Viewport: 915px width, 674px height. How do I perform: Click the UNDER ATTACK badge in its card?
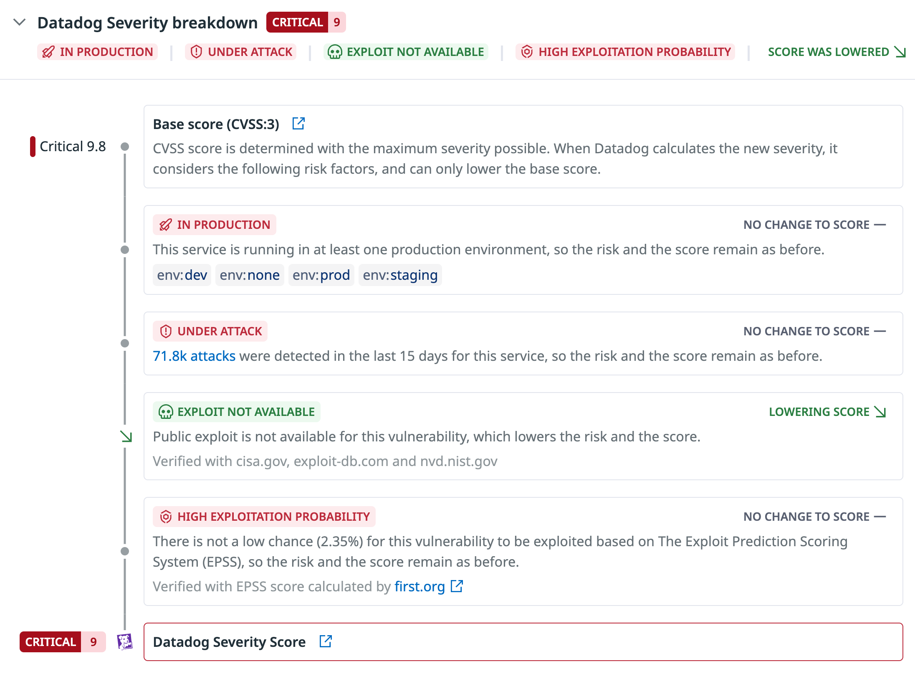pos(210,331)
